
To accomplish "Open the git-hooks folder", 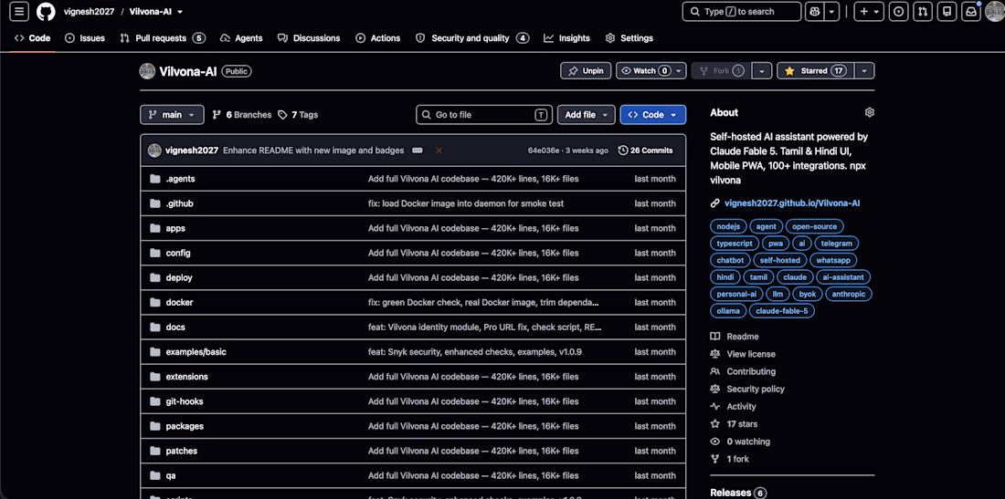I will [185, 401].
